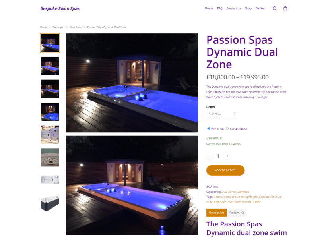Screen dimensions: 326x238
Task: Select the control panel thumbnail image
Action: (x=50, y=157)
